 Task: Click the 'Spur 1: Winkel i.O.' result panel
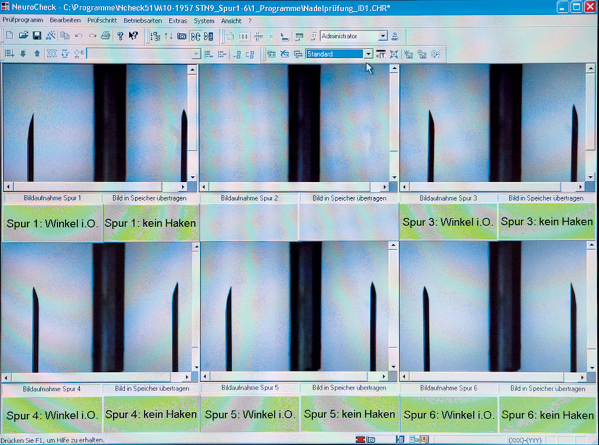point(52,223)
